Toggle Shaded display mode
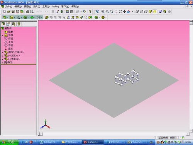This screenshot has width=193, height=145. (x=155, y=12)
